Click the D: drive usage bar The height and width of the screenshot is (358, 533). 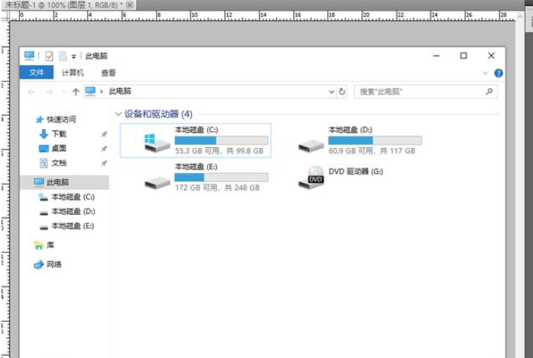coord(375,140)
